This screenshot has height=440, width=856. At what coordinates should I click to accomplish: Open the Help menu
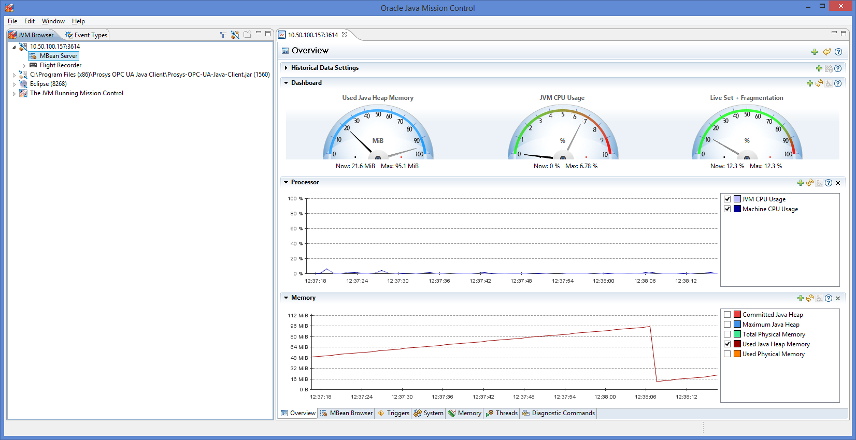click(78, 21)
